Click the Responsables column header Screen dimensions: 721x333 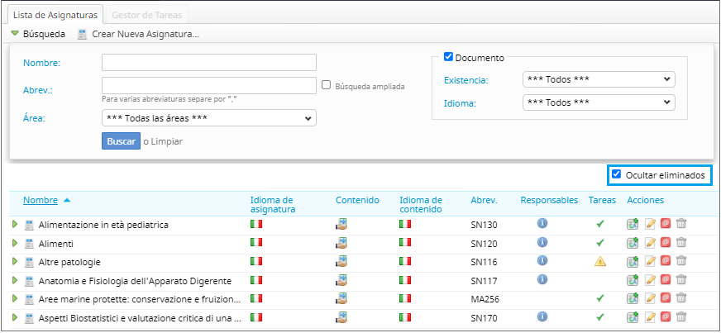click(549, 200)
